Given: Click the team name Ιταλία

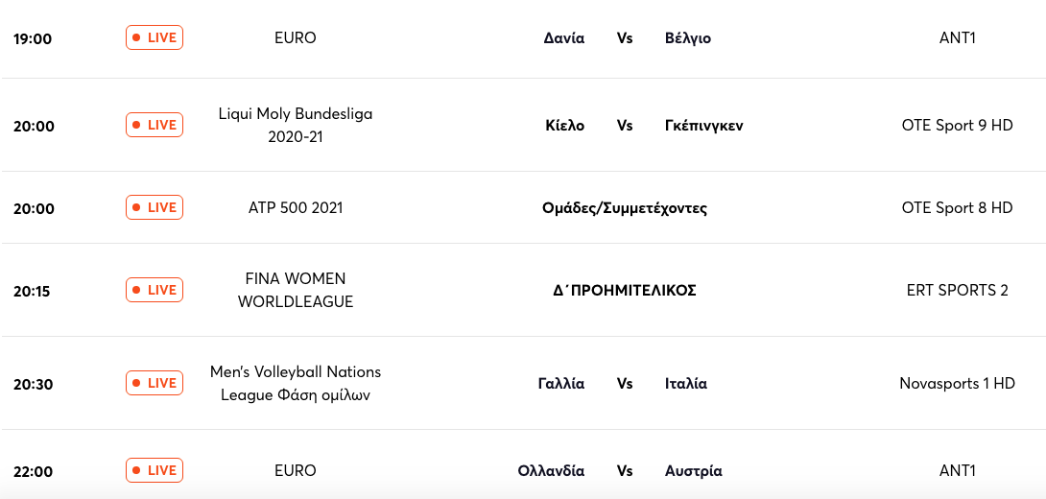Looking at the screenshot, I should click(686, 384).
